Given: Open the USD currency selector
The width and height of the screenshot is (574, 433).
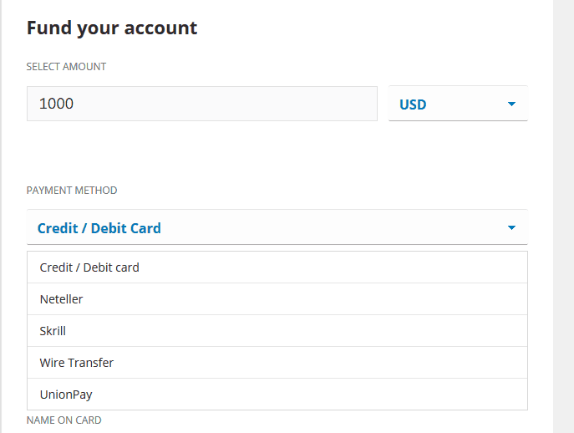Looking at the screenshot, I should coord(458,104).
